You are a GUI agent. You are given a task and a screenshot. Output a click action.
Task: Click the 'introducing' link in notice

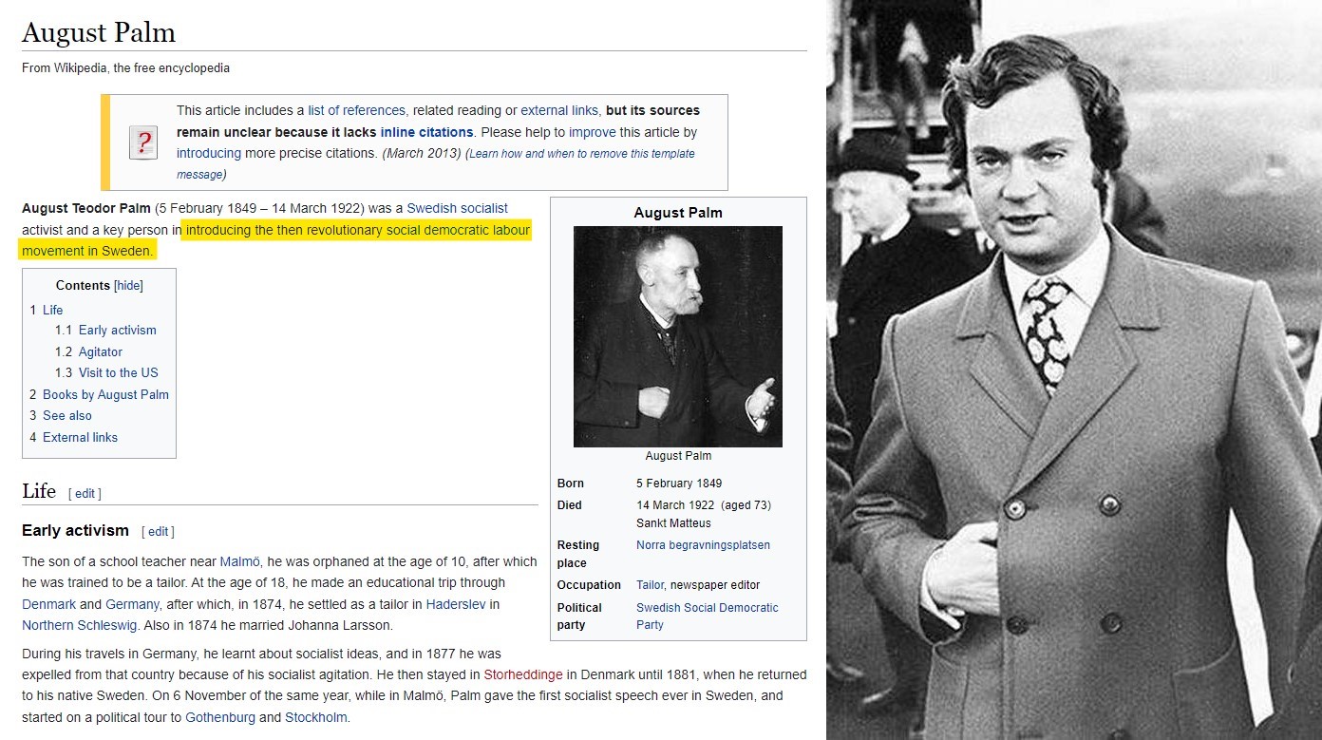[x=209, y=153]
